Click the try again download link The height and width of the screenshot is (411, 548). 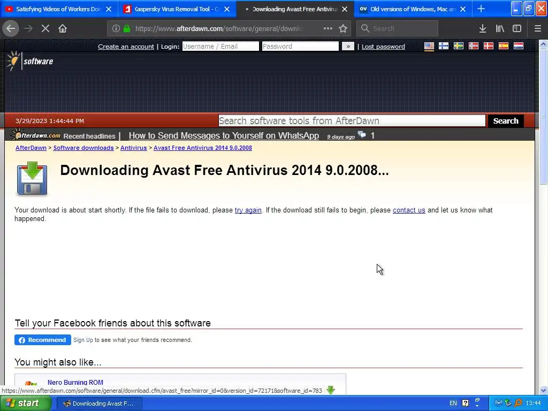tap(248, 210)
